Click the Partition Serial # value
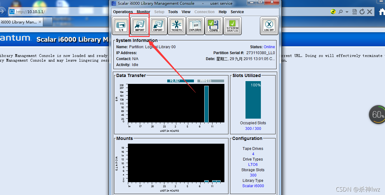Image resolution: width=385 pixels, height=195 pixels. click(x=261, y=53)
